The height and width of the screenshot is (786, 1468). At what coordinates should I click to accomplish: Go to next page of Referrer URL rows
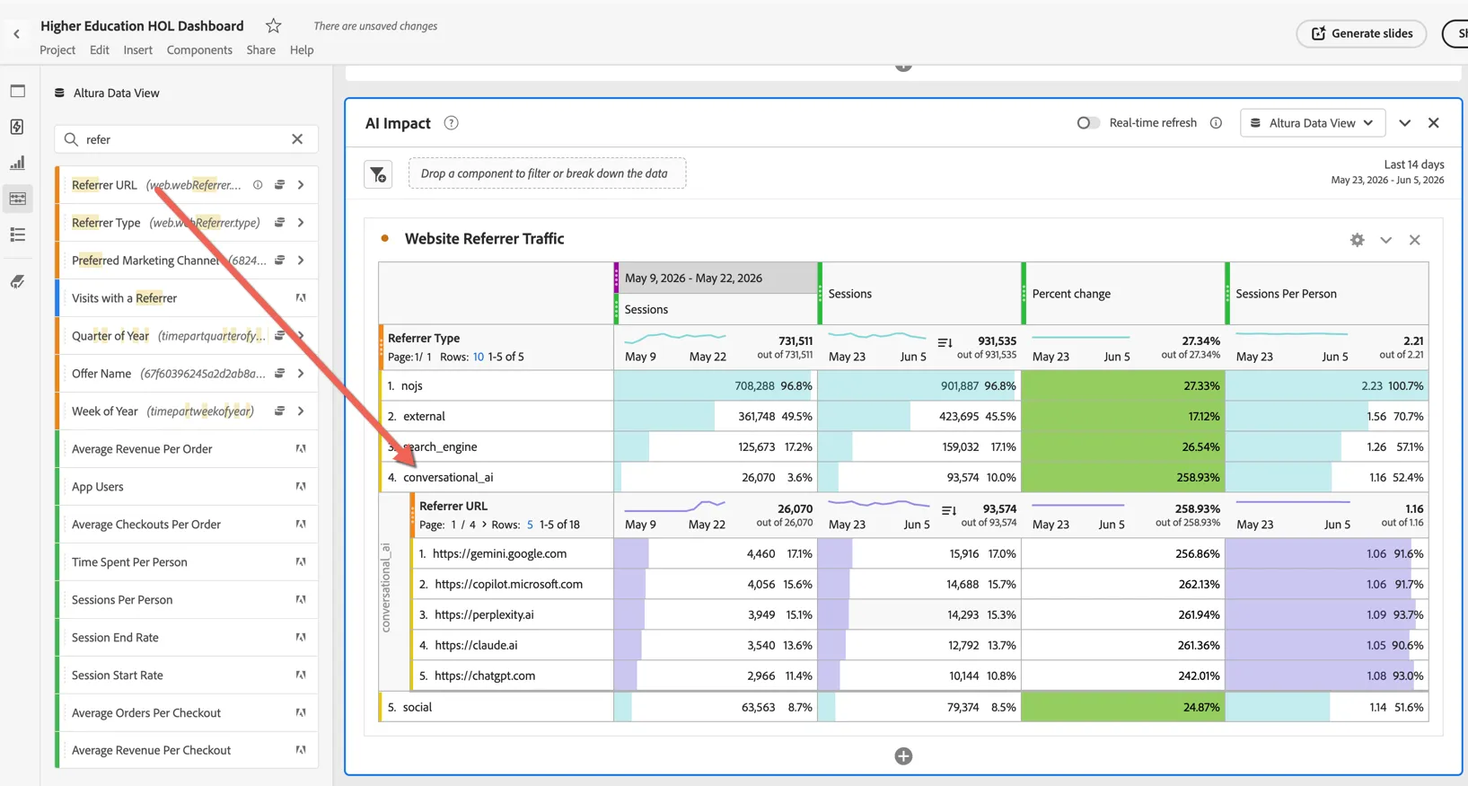(484, 525)
